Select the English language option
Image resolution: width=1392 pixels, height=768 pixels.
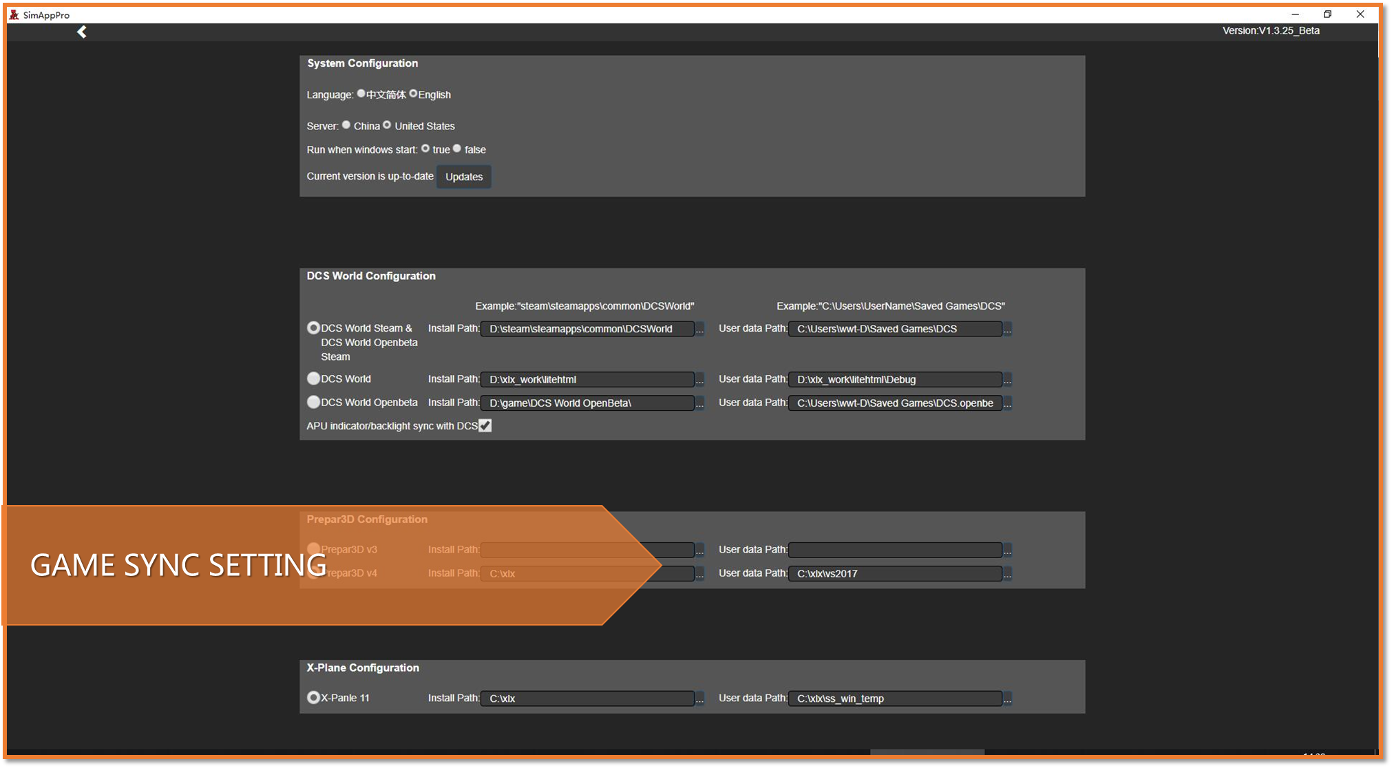click(413, 94)
